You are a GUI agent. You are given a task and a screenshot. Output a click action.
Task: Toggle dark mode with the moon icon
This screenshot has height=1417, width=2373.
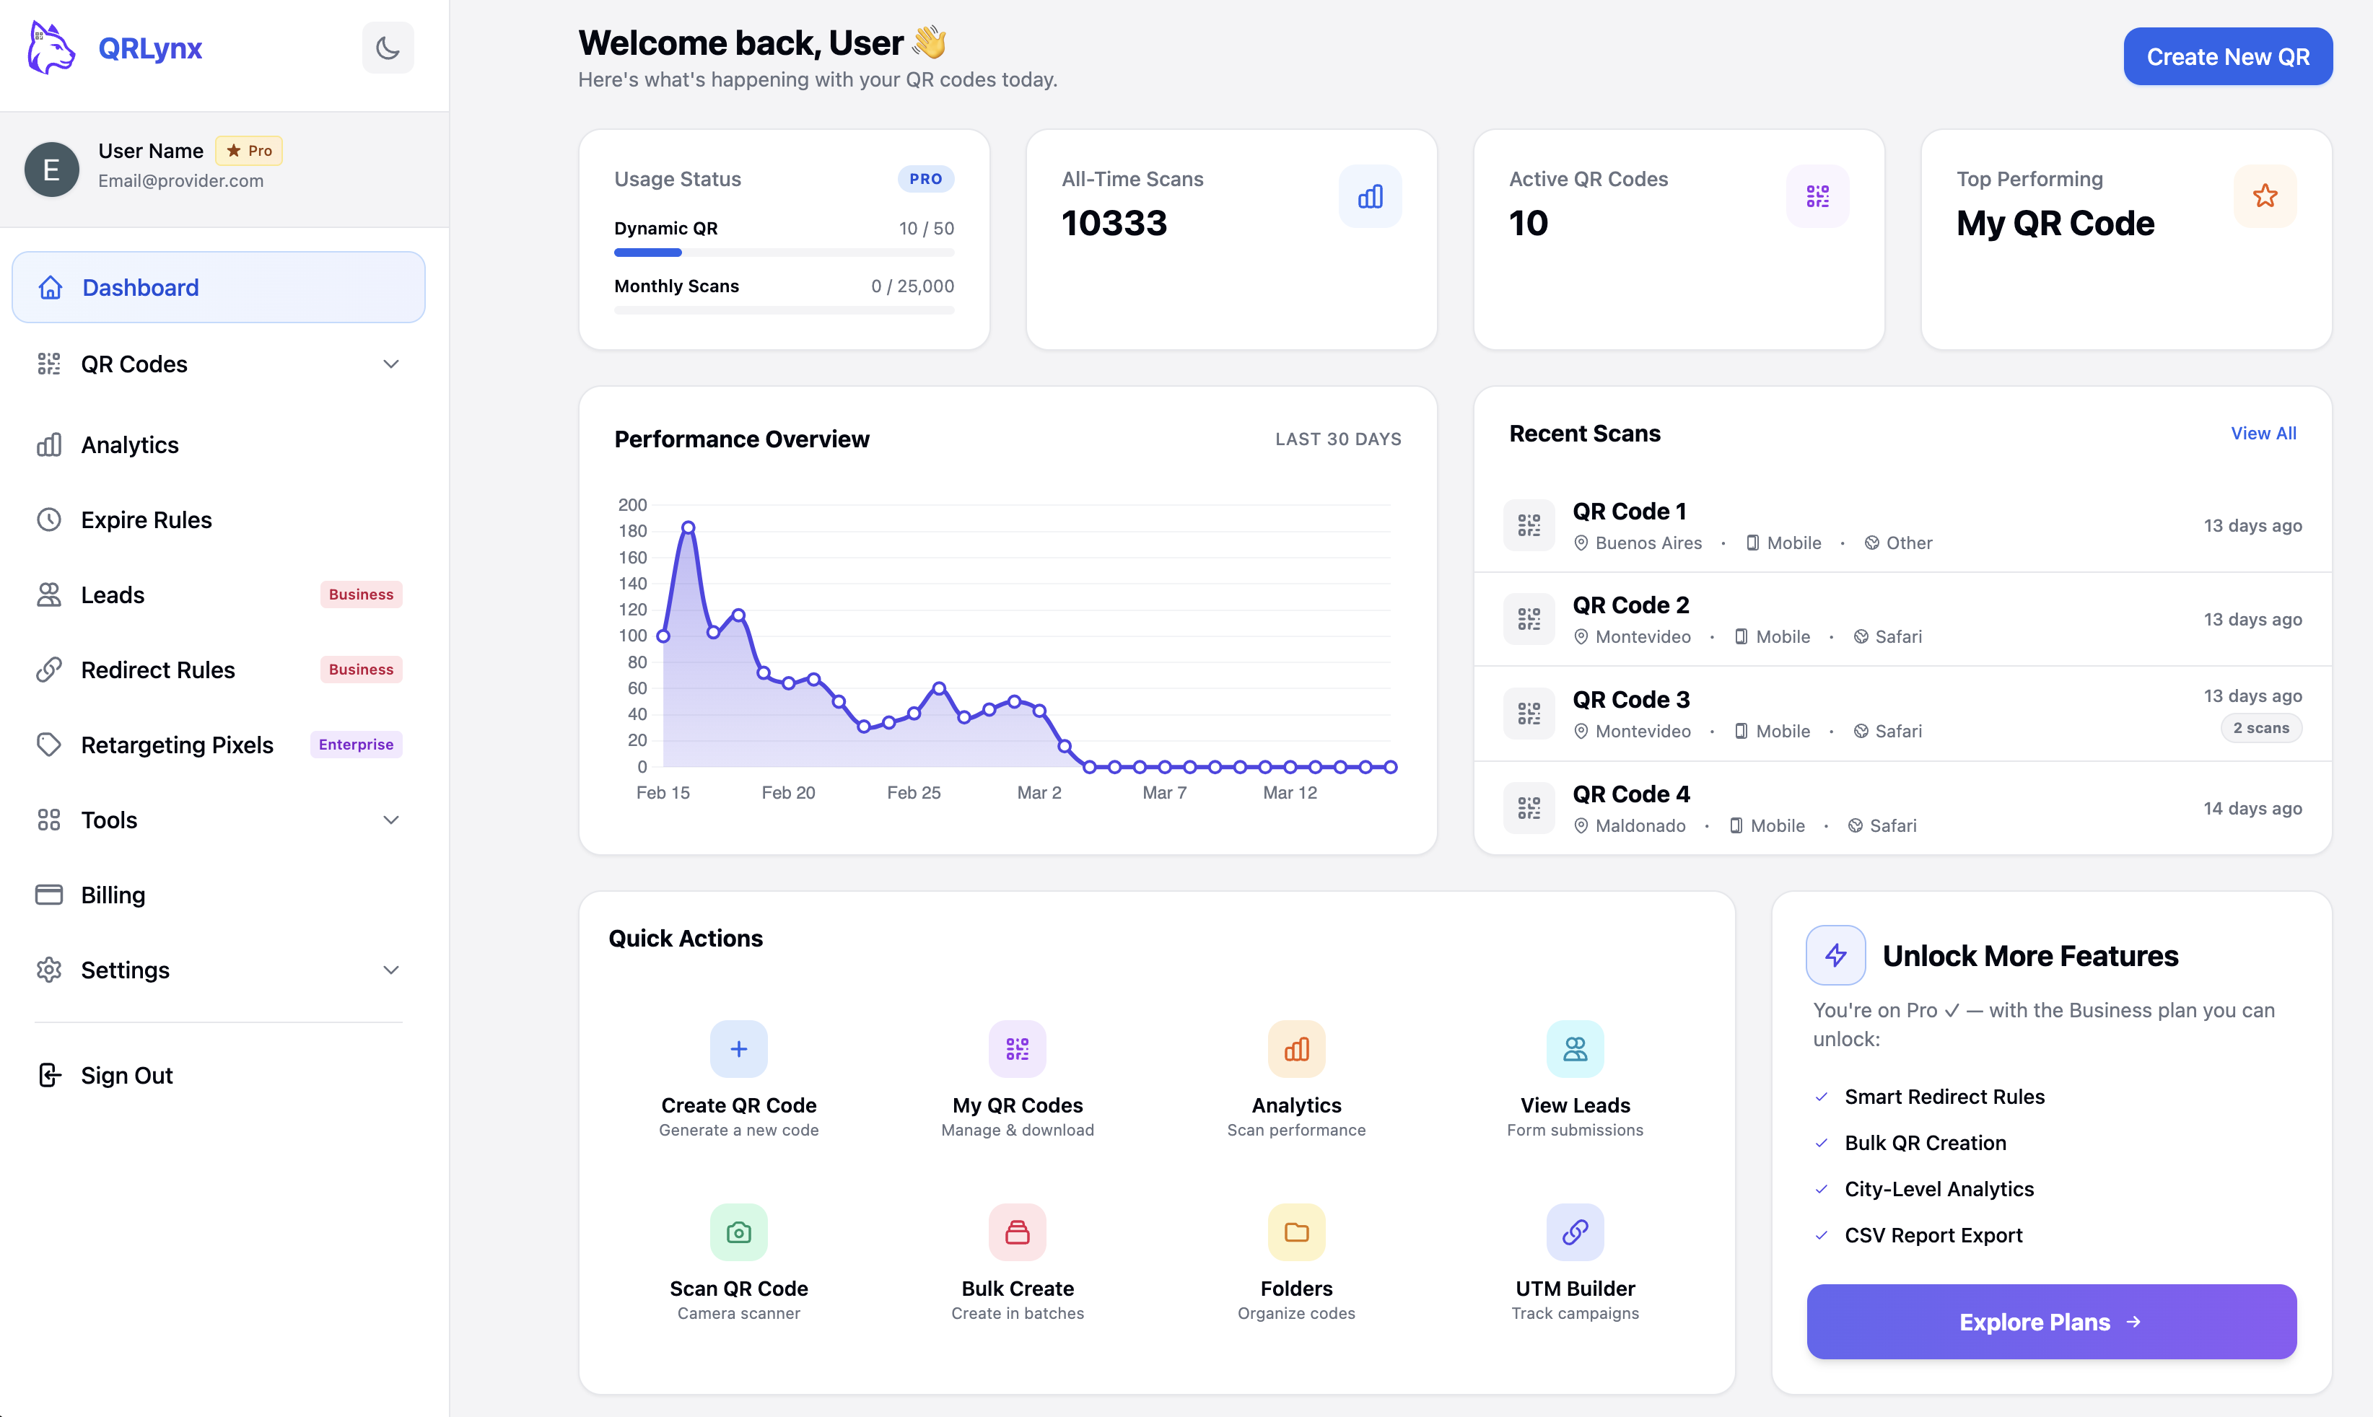click(x=388, y=47)
